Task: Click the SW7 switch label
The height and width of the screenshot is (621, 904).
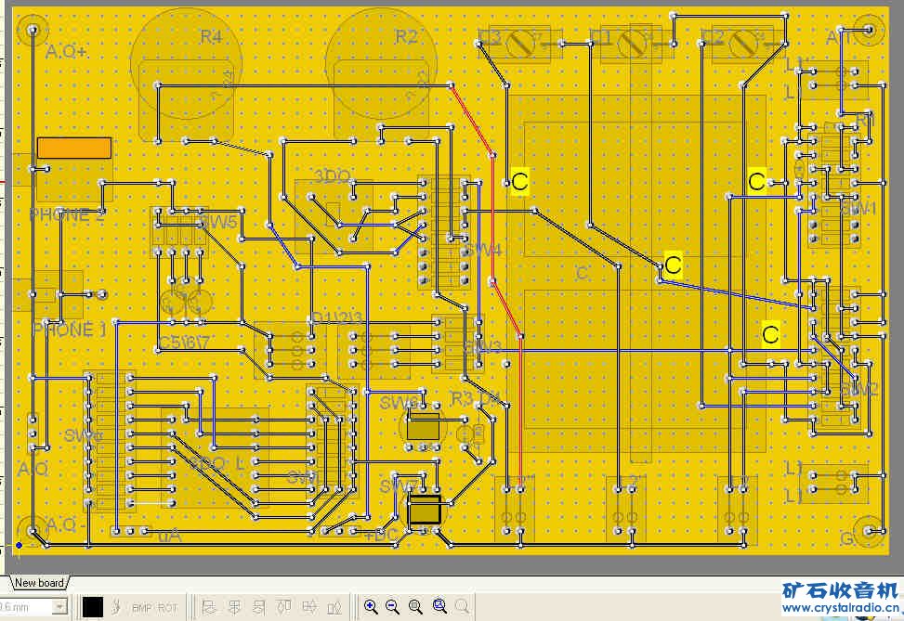Action: pyautogui.click(x=399, y=486)
